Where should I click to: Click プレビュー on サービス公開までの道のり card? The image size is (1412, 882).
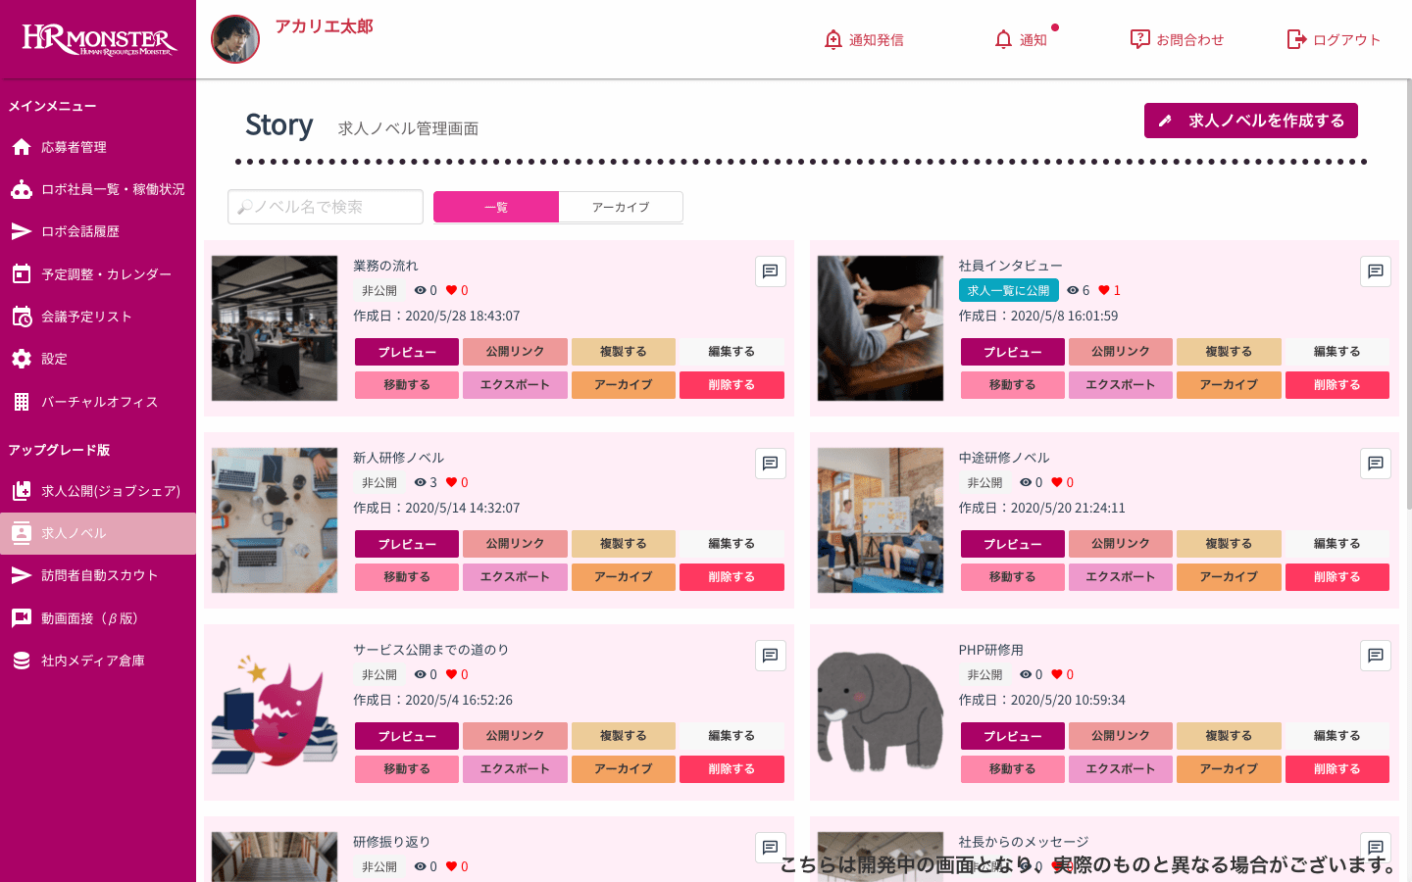(x=407, y=736)
